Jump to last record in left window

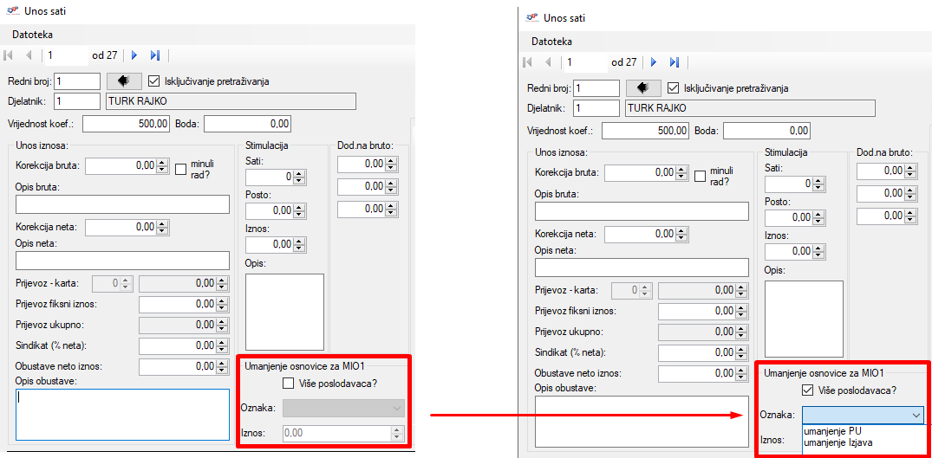point(155,55)
